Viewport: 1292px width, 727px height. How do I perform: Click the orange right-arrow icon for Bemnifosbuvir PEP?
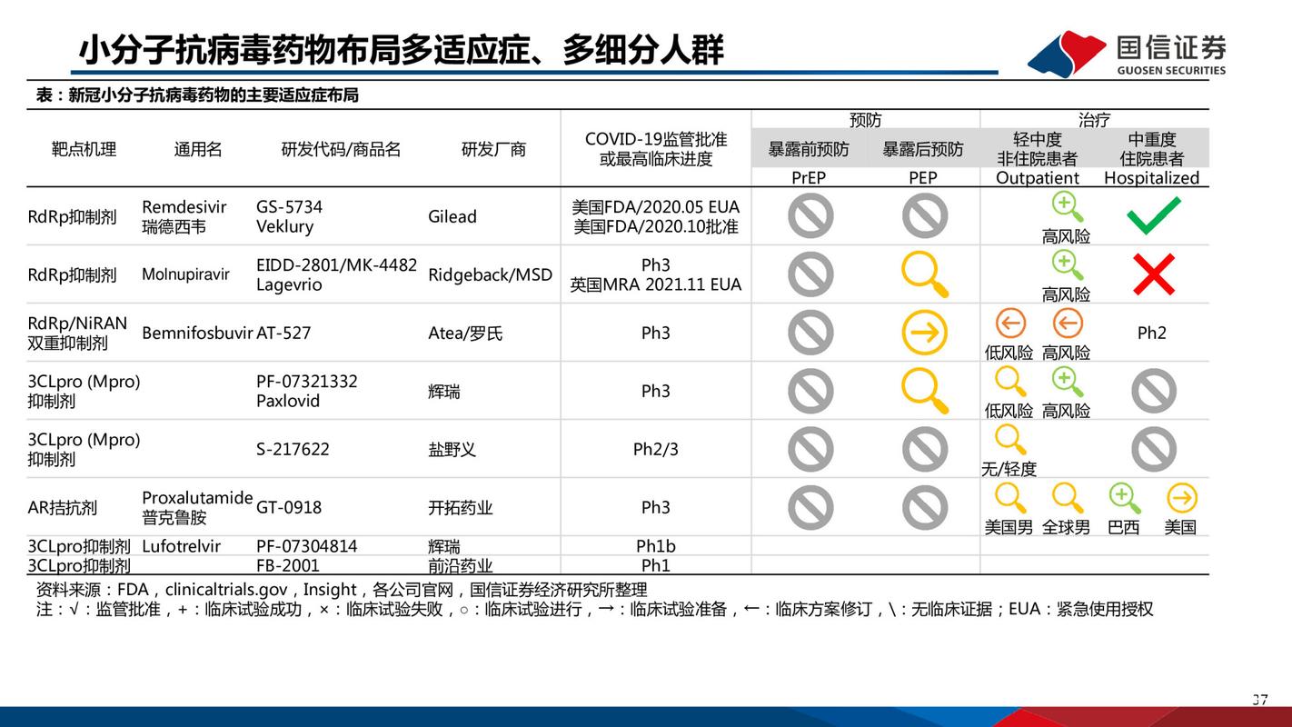(x=924, y=332)
